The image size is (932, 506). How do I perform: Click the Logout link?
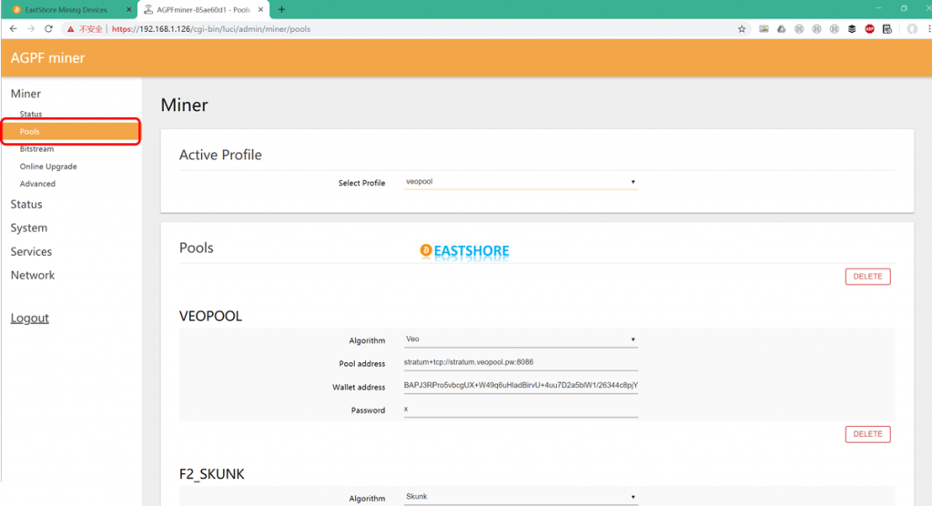[29, 319]
